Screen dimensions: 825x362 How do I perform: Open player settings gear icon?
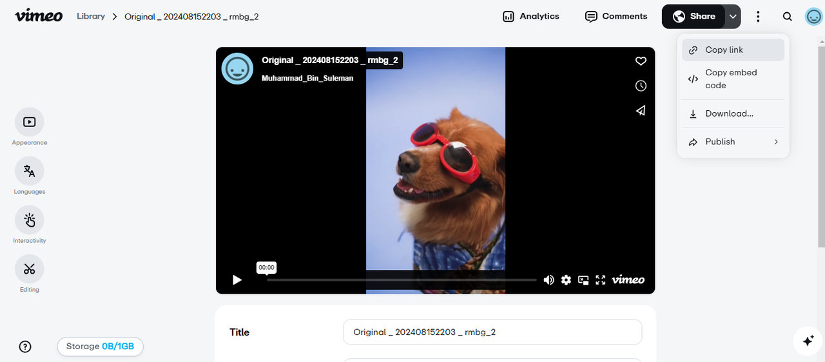point(566,280)
